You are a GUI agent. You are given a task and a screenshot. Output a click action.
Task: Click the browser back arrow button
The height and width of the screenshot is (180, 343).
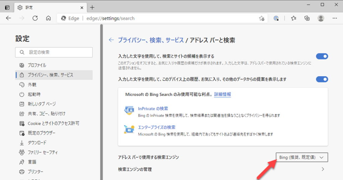coord(8,18)
